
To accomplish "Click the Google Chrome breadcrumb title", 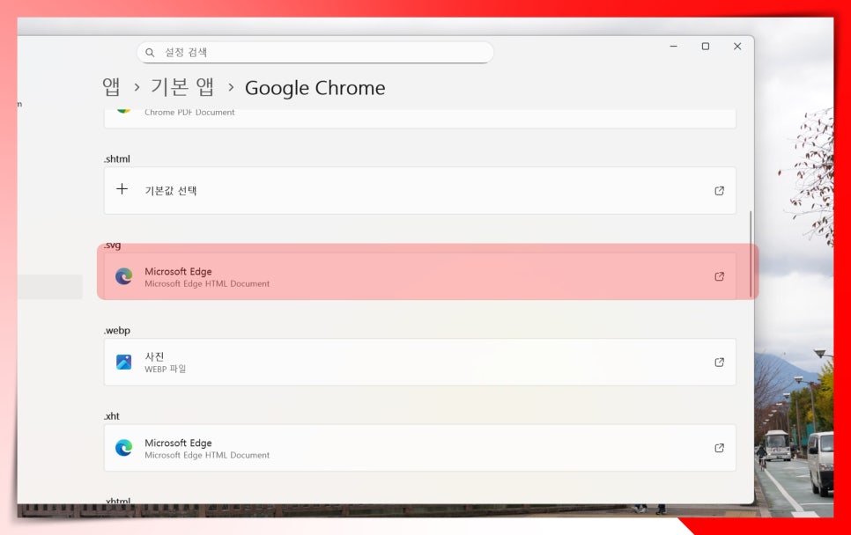I will coord(314,88).
